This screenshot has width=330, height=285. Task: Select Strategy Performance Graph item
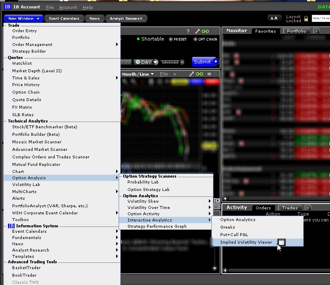pyautogui.click(x=166, y=226)
